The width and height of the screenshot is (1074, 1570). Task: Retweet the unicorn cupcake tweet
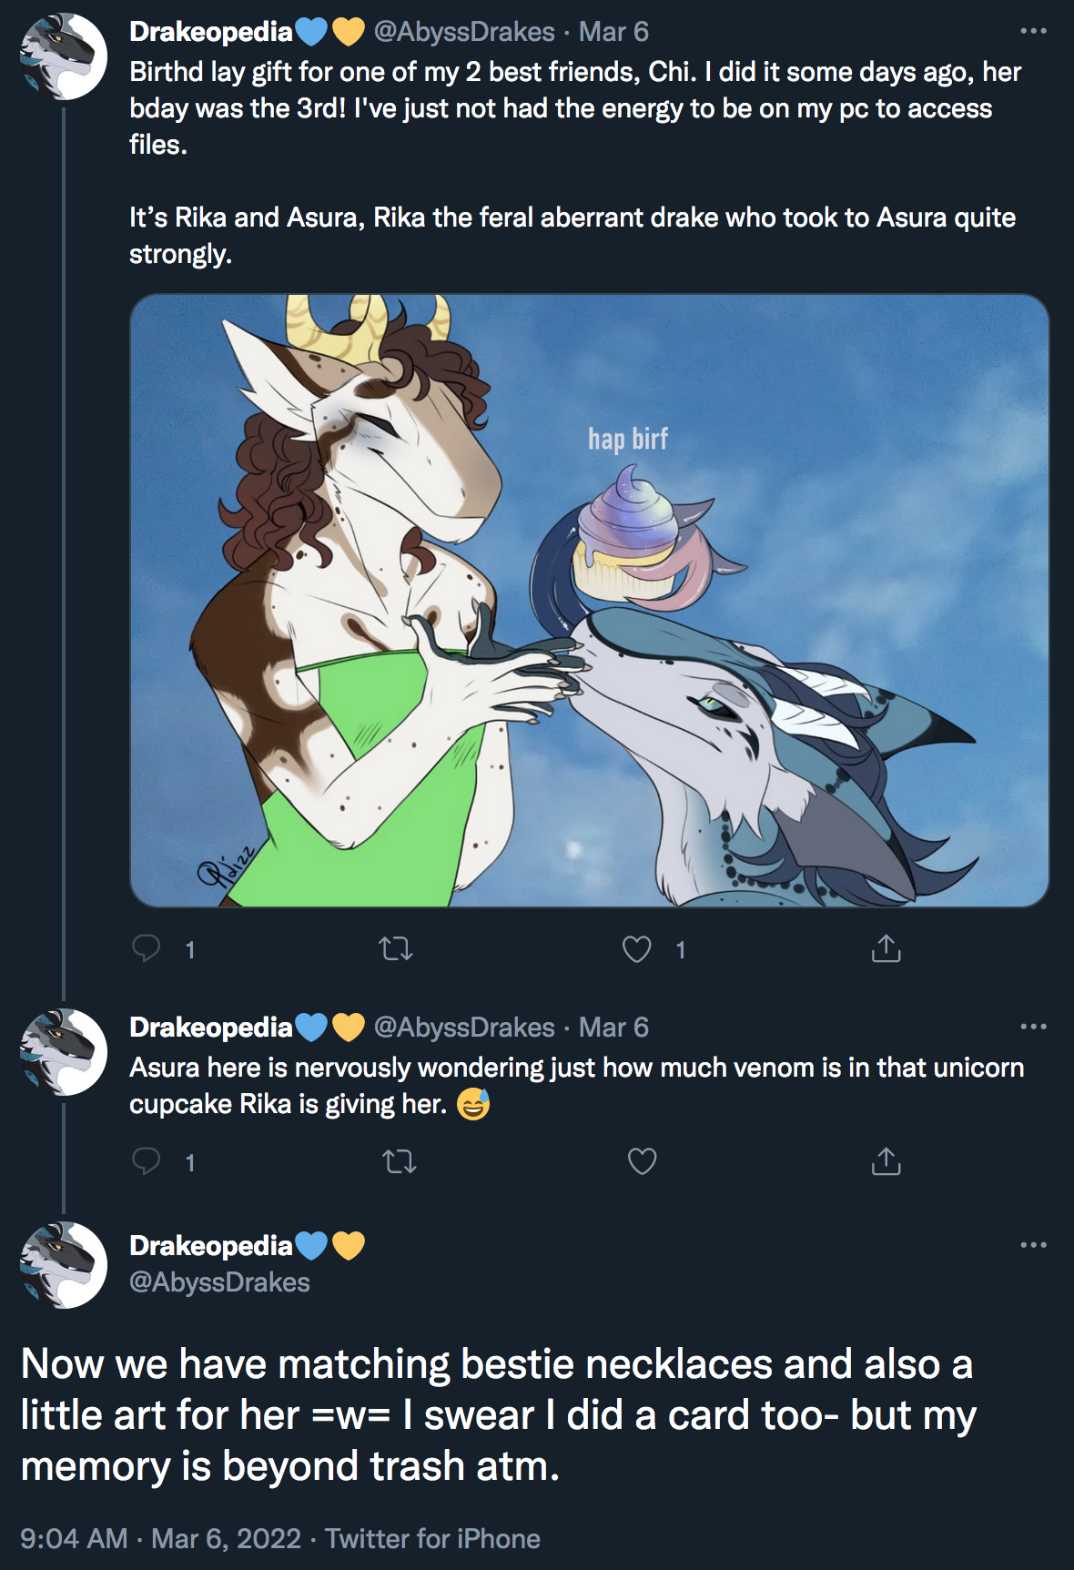(400, 1161)
